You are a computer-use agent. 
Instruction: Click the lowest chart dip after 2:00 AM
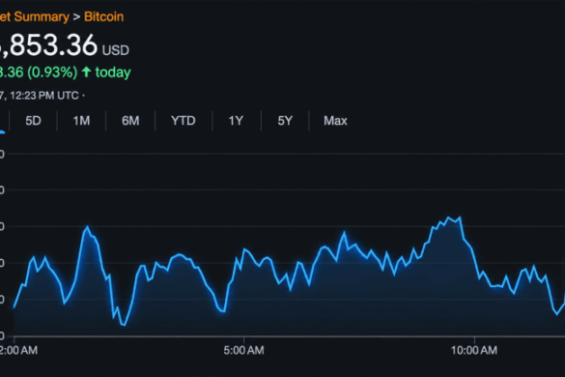click(124, 325)
